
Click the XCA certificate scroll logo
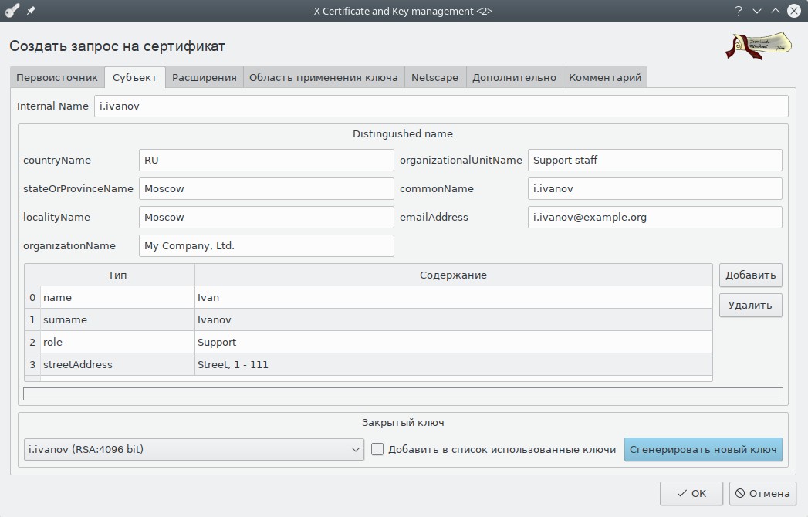(x=759, y=46)
